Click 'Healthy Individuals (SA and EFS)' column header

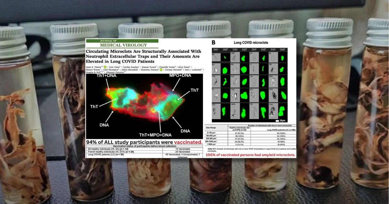point(240,129)
